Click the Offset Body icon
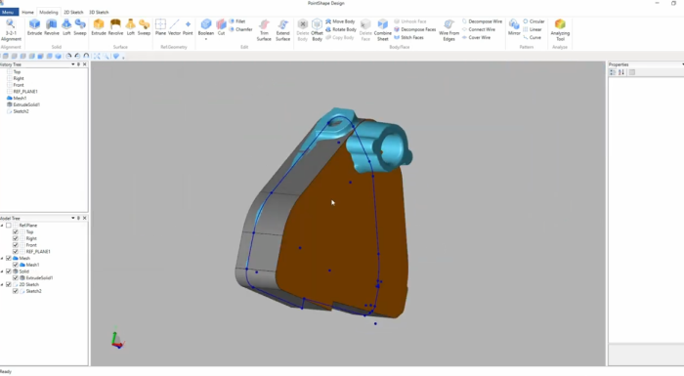Screen dimensions: 684x376 (318, 30)
